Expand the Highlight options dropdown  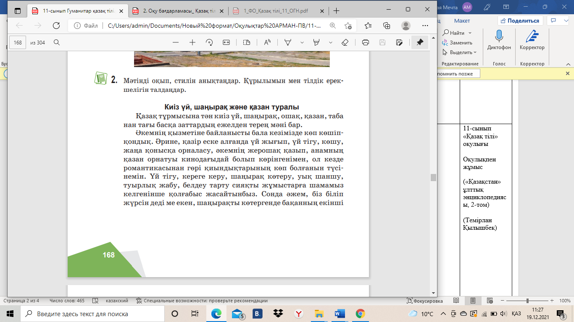(331, 42)
